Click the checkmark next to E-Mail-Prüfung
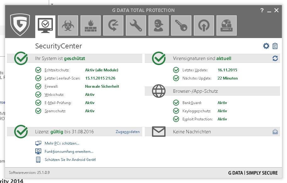287x183 pixels. [38, 103]
